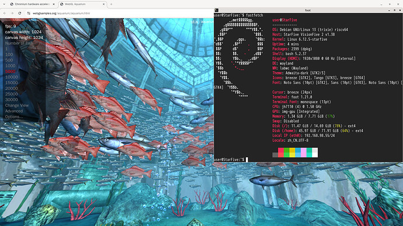This screenshot has height=226, width=403.
Task: Reload the aquarium page
Action: [x=19, y=13]
